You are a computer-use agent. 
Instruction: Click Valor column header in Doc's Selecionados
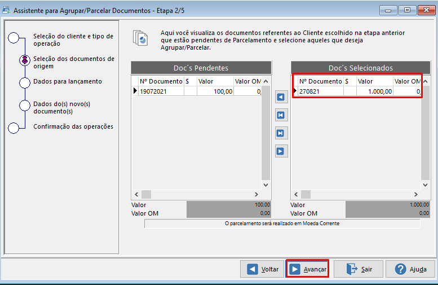375,81
